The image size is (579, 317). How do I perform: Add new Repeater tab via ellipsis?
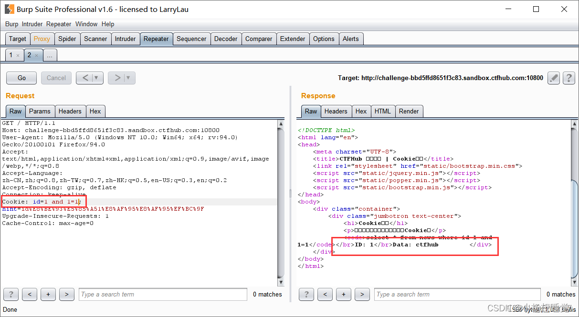click(50, 55)
